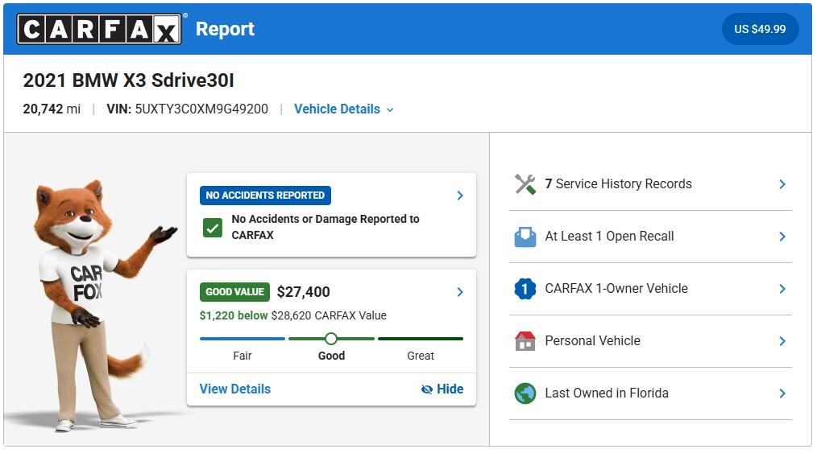The height and width of the screenshot is (453, 817).
Task: Open Last Owned in Florida chevron
Action: 782,393
